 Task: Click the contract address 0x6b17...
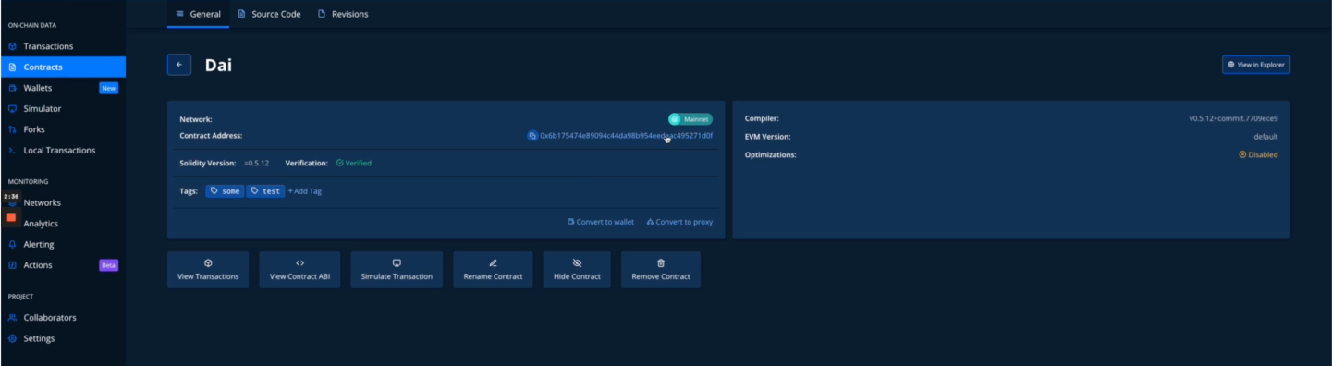pos(627,136)
